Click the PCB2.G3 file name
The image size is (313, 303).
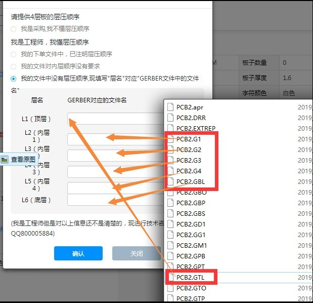[189, 161]
